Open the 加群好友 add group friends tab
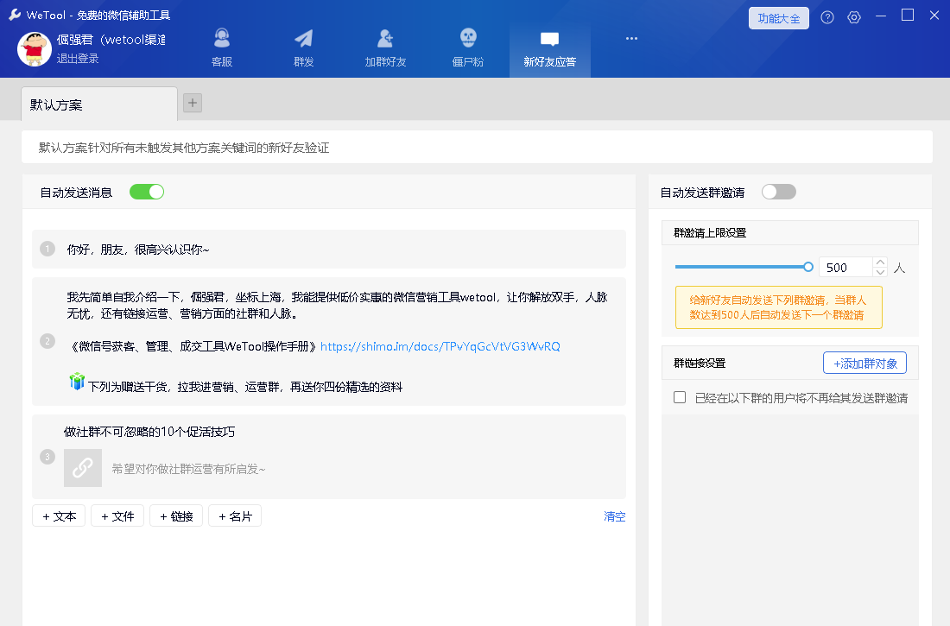Viewport: 950px width, 626px height. (x=385, y=48)
